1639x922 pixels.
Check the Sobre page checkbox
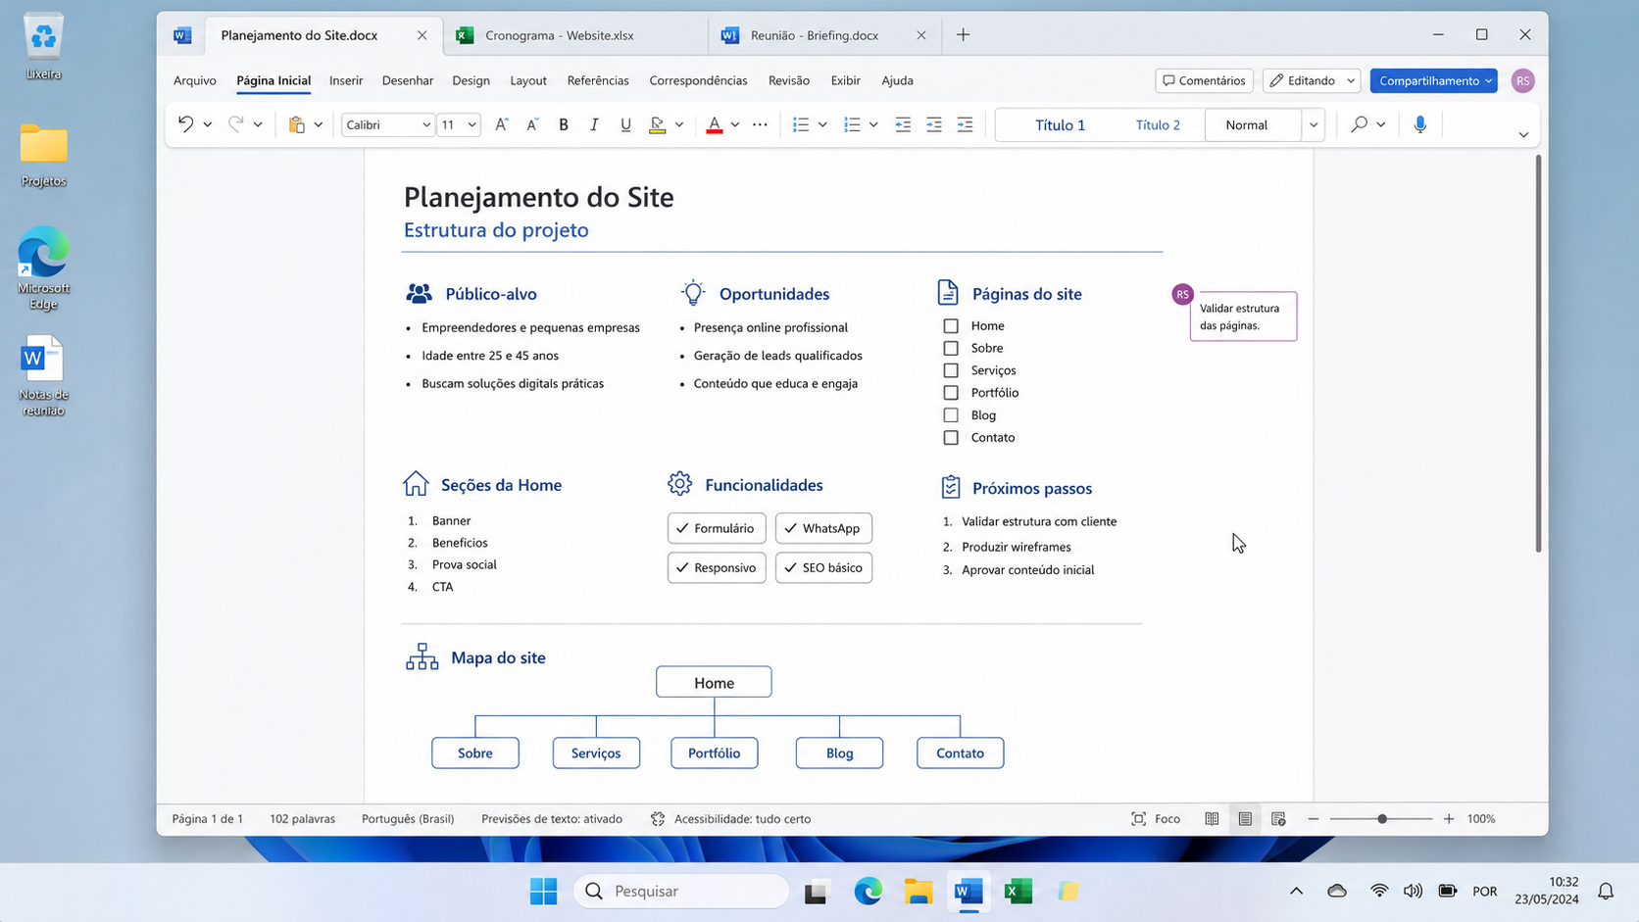click(951, 348)
